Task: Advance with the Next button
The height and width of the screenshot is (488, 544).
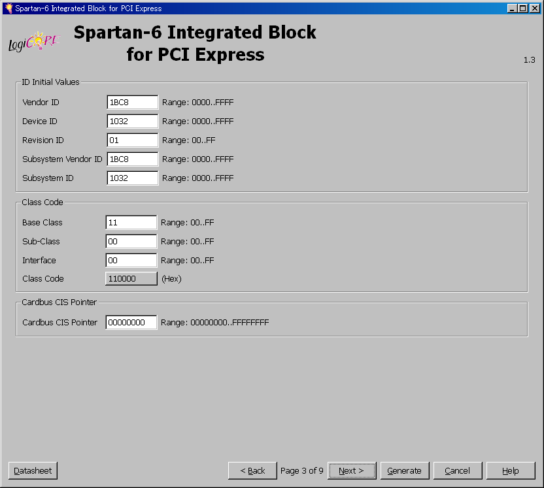Action: coord(352,470)
